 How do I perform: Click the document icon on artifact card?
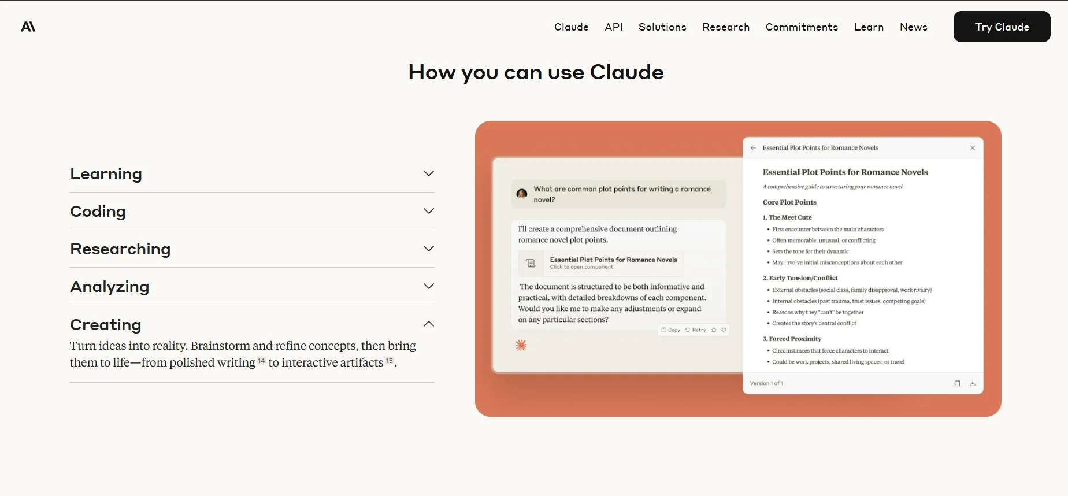click(531, 263)
